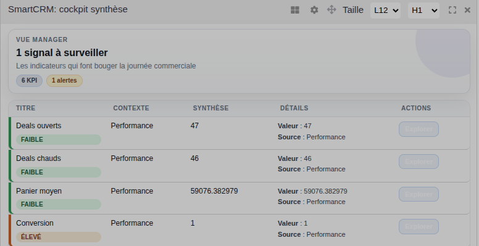
Task: Click FAIBLE badge under Deals chauds
Action: [59, 172]
